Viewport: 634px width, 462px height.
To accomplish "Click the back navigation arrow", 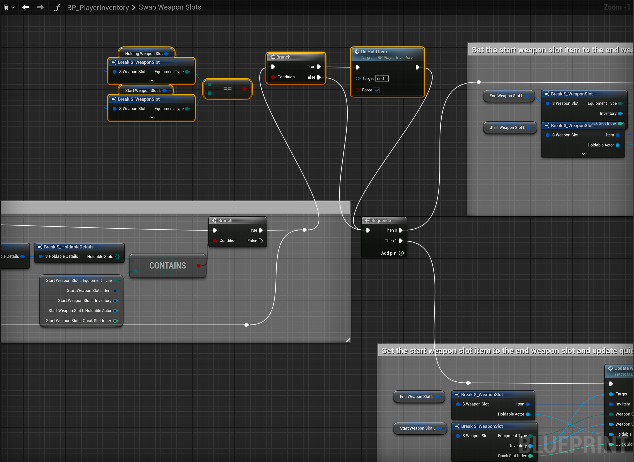I will [26, 7].
